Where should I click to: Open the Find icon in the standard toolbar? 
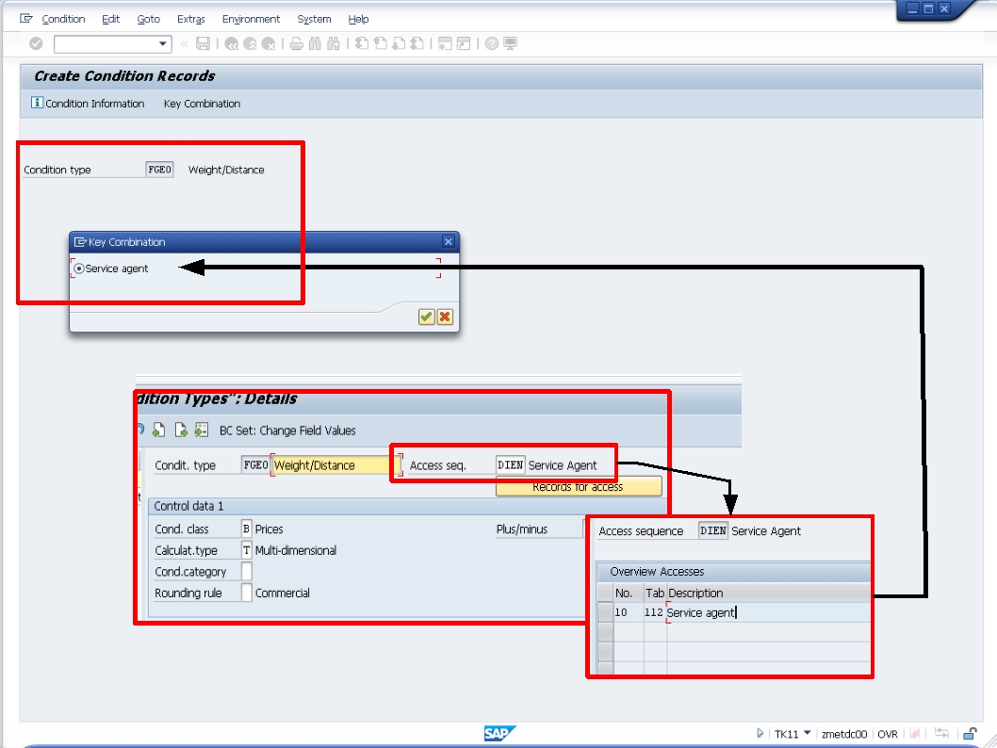coord(315,41)
